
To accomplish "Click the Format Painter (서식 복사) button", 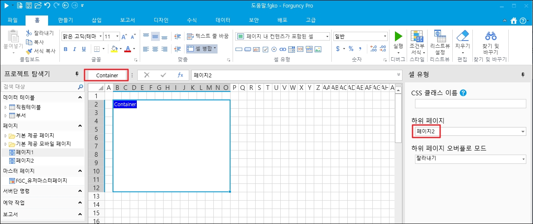I will 41,51.
